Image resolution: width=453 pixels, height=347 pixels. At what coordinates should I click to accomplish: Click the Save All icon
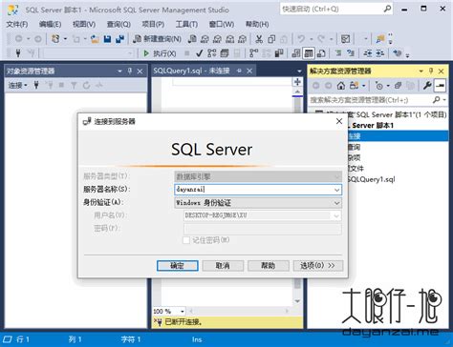click(x=119, y=39)
